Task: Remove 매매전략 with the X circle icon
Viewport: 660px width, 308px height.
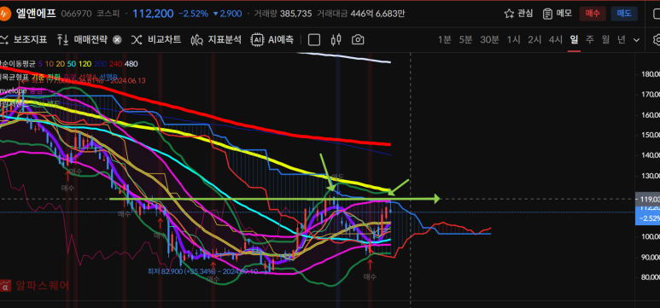Action: click(x=118, y=40)
